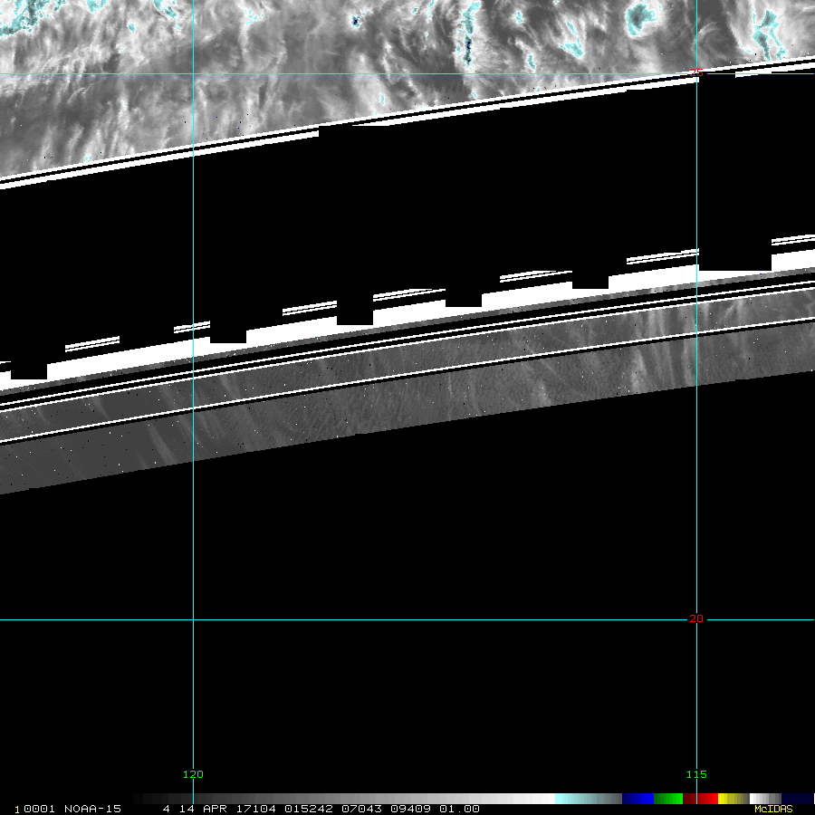Click the 17104 Julian date value
Image resolution: width=815 pixels, height=815 pixels.
click(257, 809)
